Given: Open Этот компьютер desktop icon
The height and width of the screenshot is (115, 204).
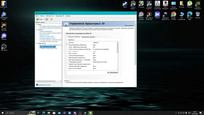Looking at the screenshot, I should [181, 16].
